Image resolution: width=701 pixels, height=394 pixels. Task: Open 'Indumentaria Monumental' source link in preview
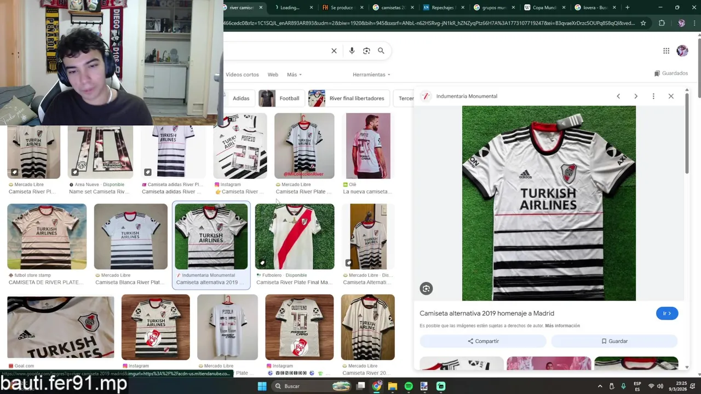tap(467, 96)
